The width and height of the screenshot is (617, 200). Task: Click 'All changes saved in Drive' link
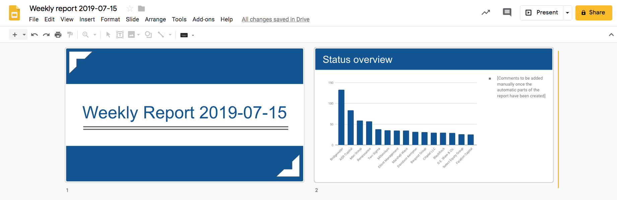pyautogui.click(x=275, y=19)
